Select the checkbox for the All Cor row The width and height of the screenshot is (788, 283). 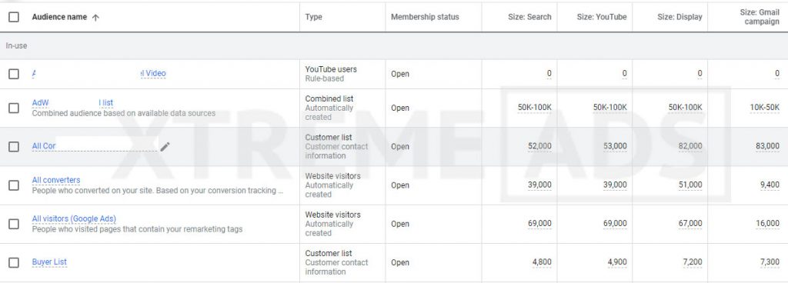click(14, 147)
